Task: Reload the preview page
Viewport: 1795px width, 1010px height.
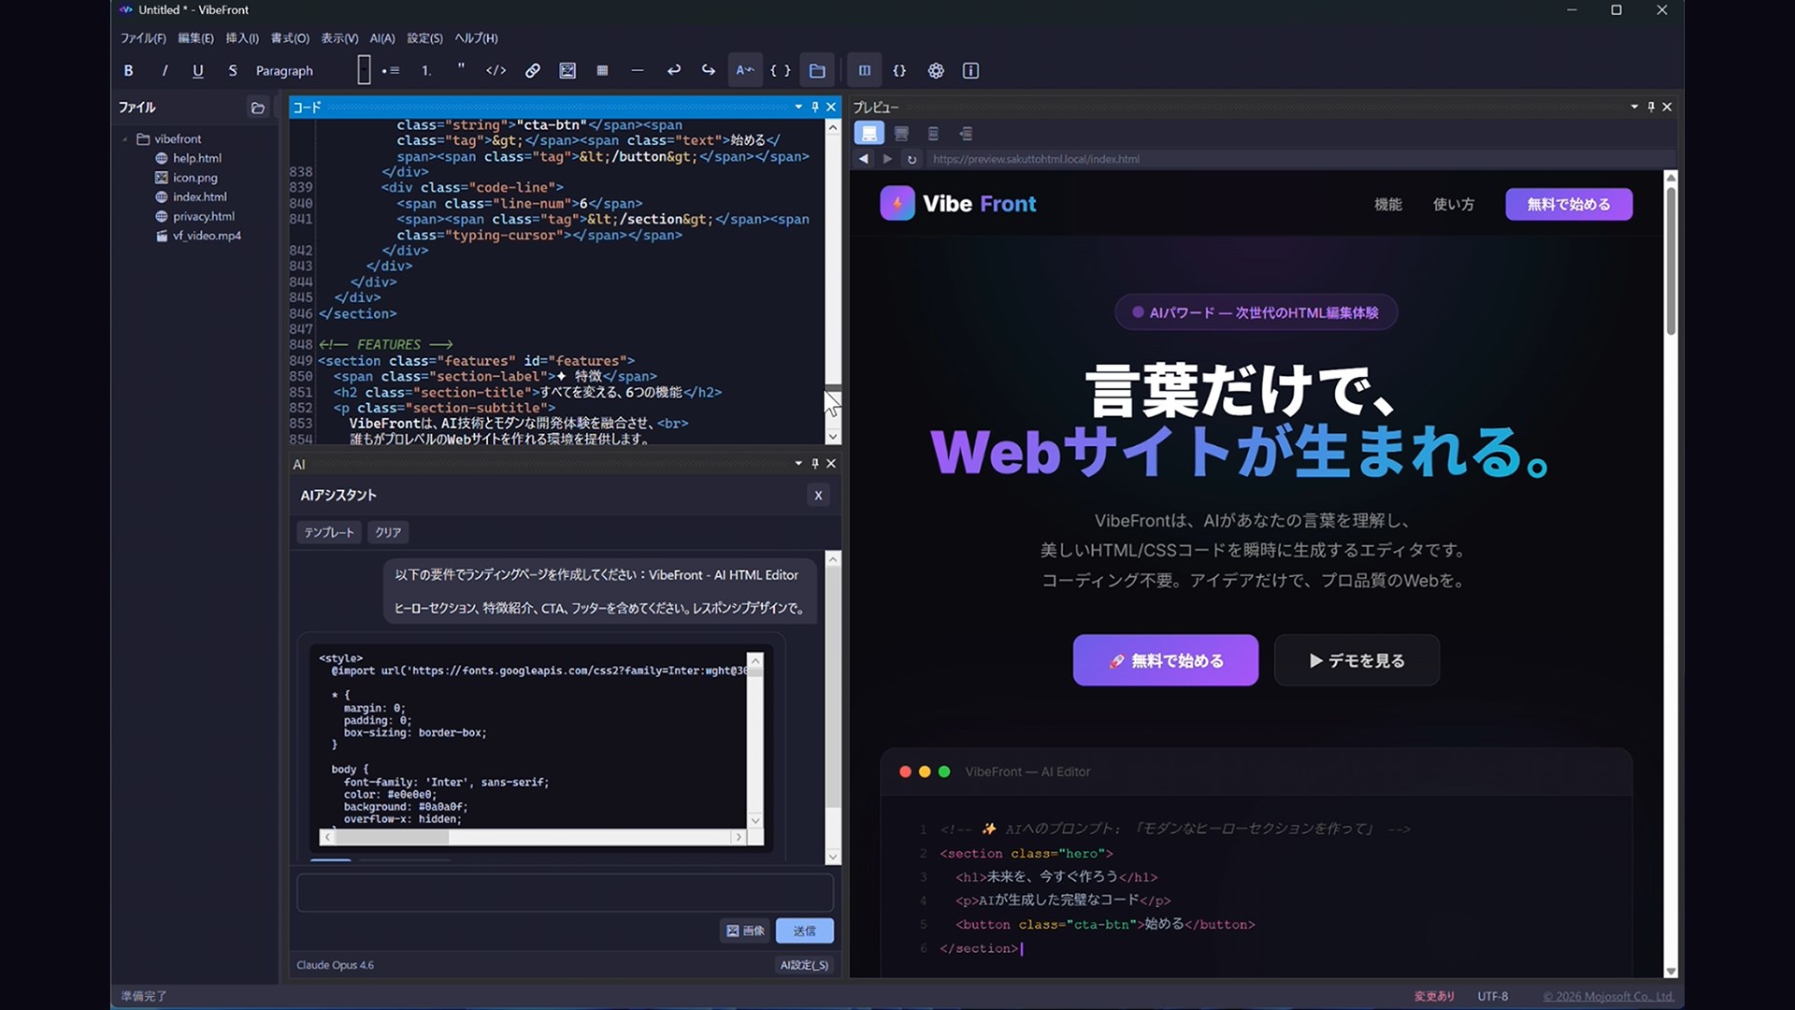Action: click(x=912, y=159)
